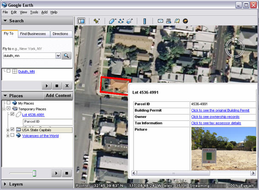Collapse the Places panel
Viewport: 259px width, 190px height.
5,95
